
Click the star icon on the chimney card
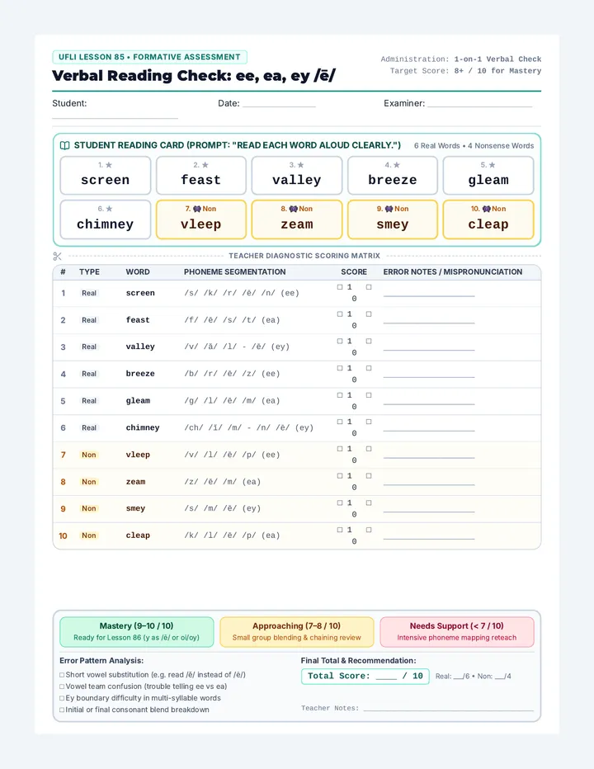coord(109,209)
